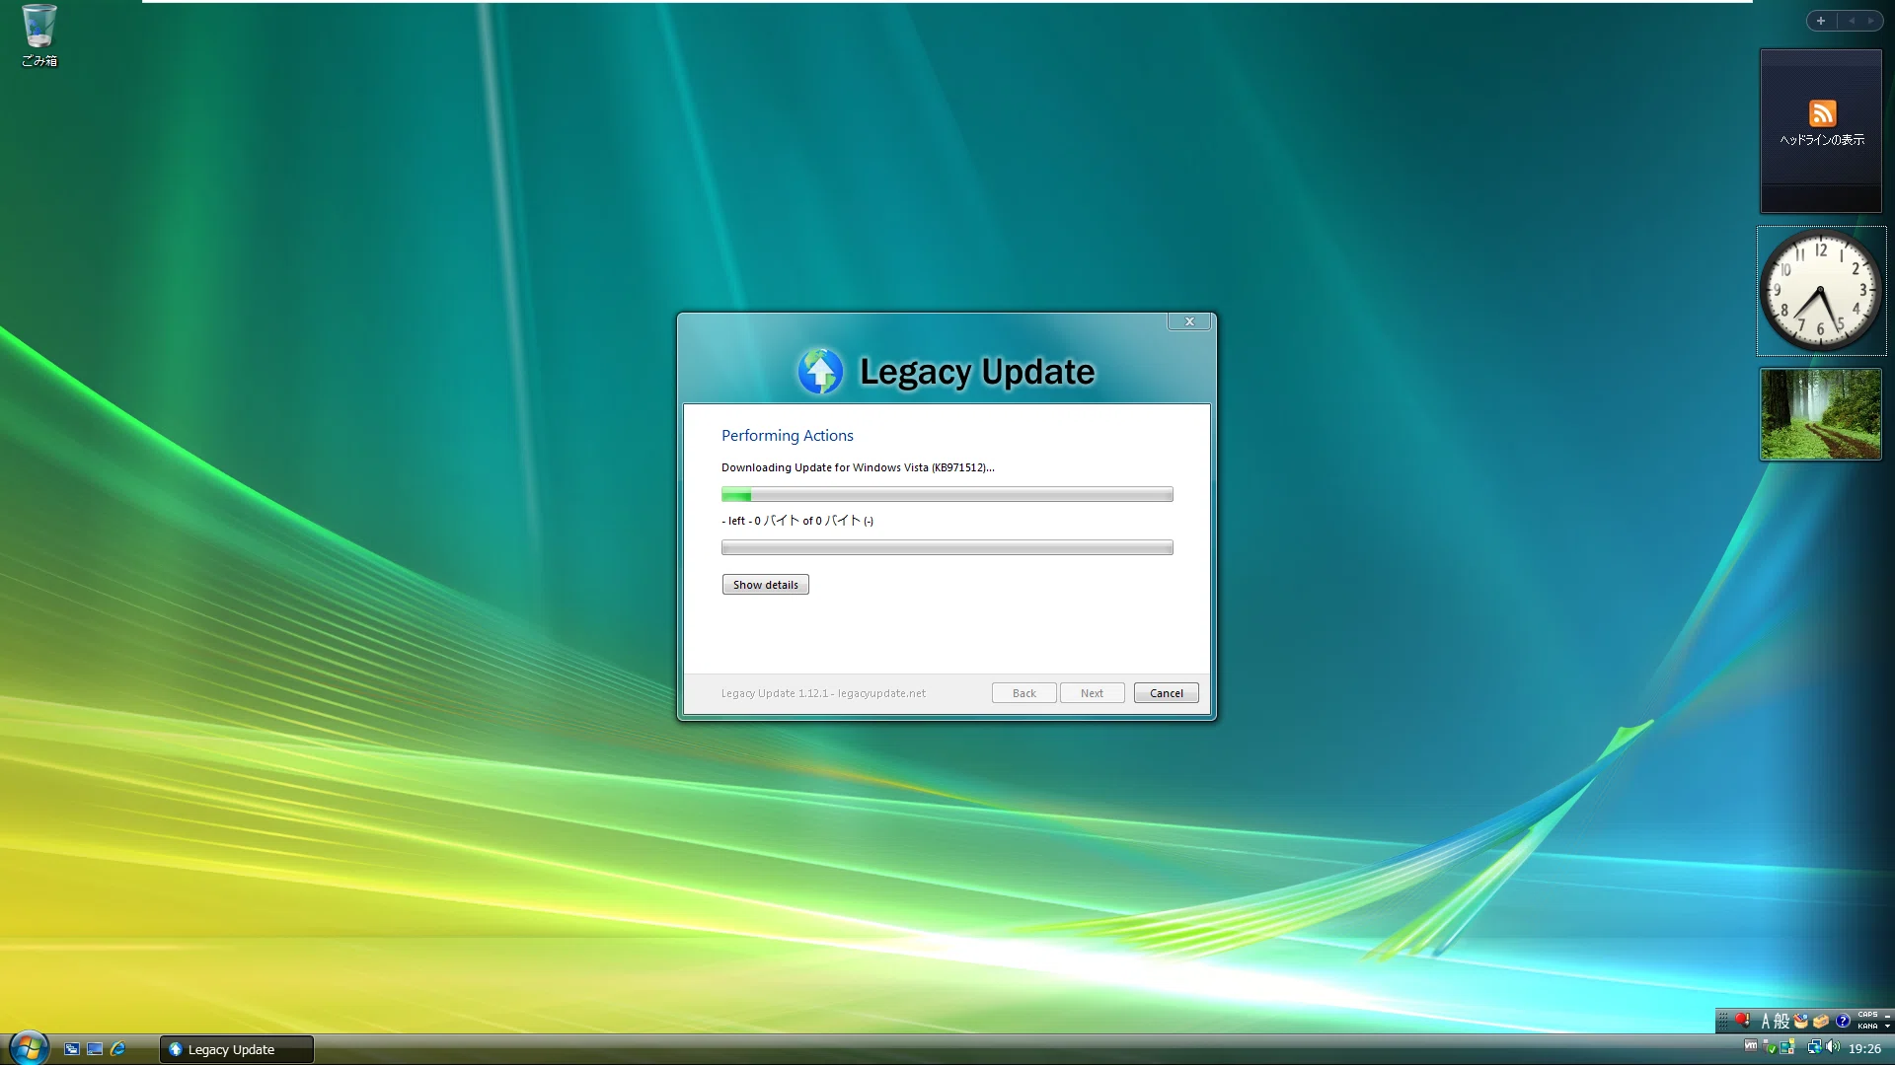Click the KB971512 download progress bar
1895x1065 pixels.
tap(947, 494)
